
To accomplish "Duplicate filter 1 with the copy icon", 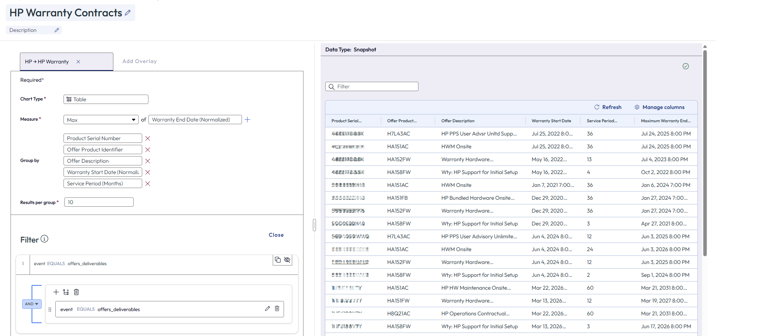I will pos(278,260).
